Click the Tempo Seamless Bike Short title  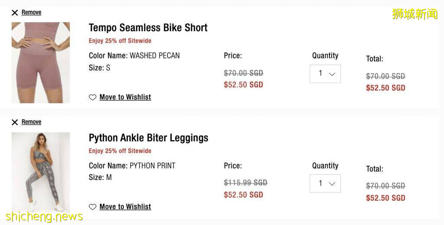point(148,28)
